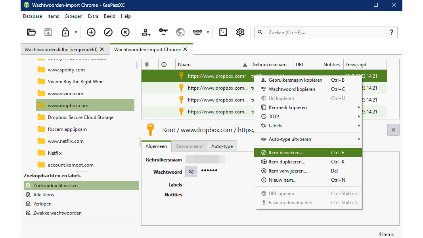423x238 pixels.
Task: Choose Item dupliceren... in context menu
Action: 308,161
